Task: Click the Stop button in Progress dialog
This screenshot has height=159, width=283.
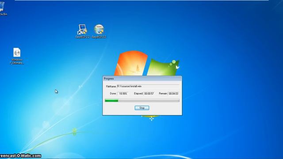Action: tap(142, 108)
